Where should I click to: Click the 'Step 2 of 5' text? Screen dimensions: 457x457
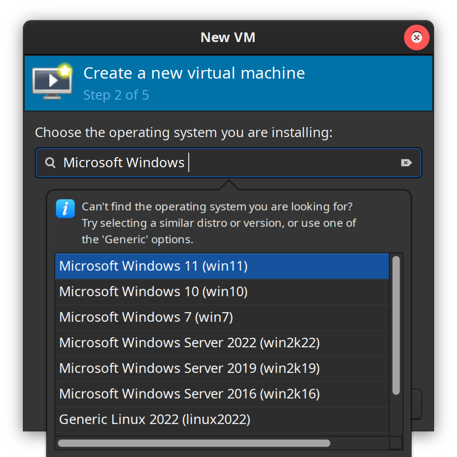[x=116, y=95]
